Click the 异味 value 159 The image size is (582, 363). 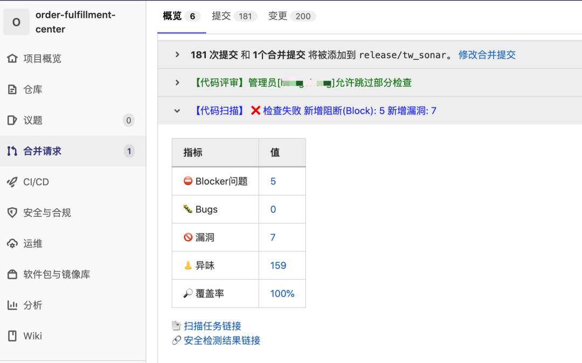278,265
